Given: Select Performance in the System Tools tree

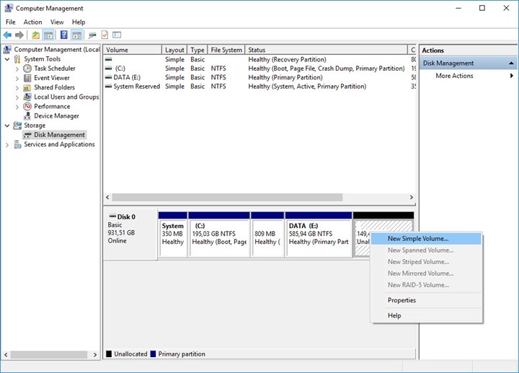Looking at the screenshot, I should click(x=52, y=106).
